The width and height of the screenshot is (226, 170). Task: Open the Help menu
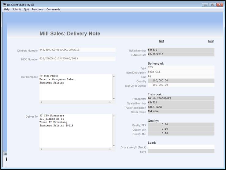coord(6,9)
